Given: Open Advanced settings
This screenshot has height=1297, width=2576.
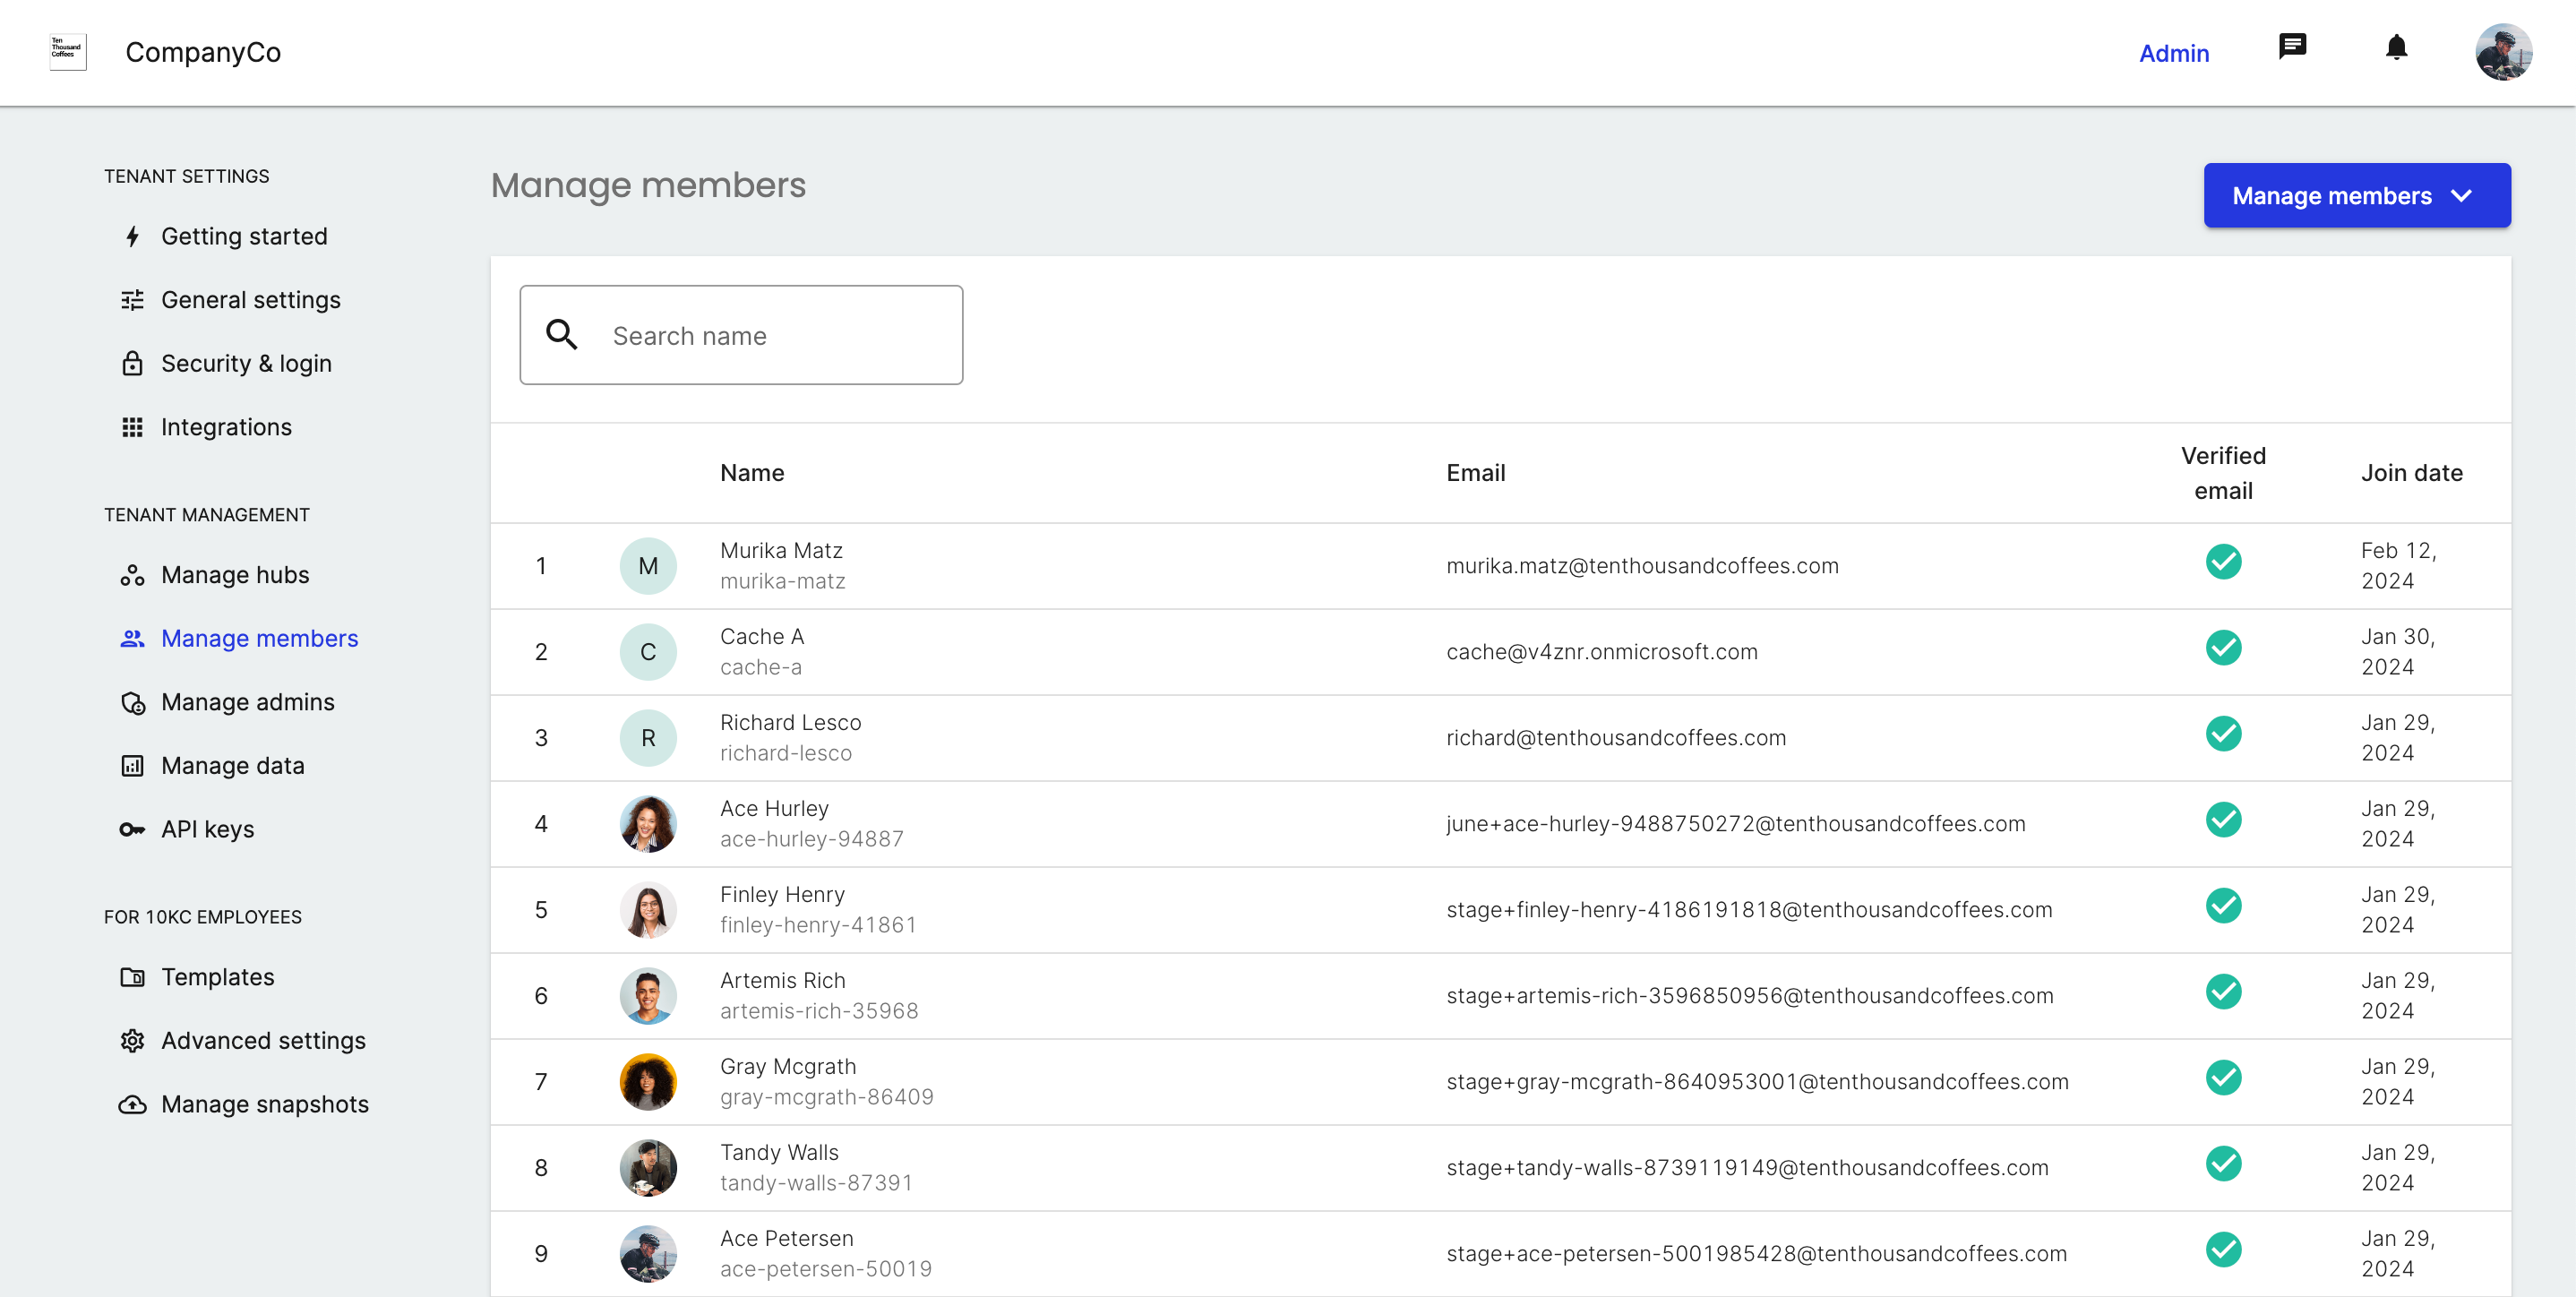Looking at the screenshot, I should pyautogui.click(x=263, y=1041).
